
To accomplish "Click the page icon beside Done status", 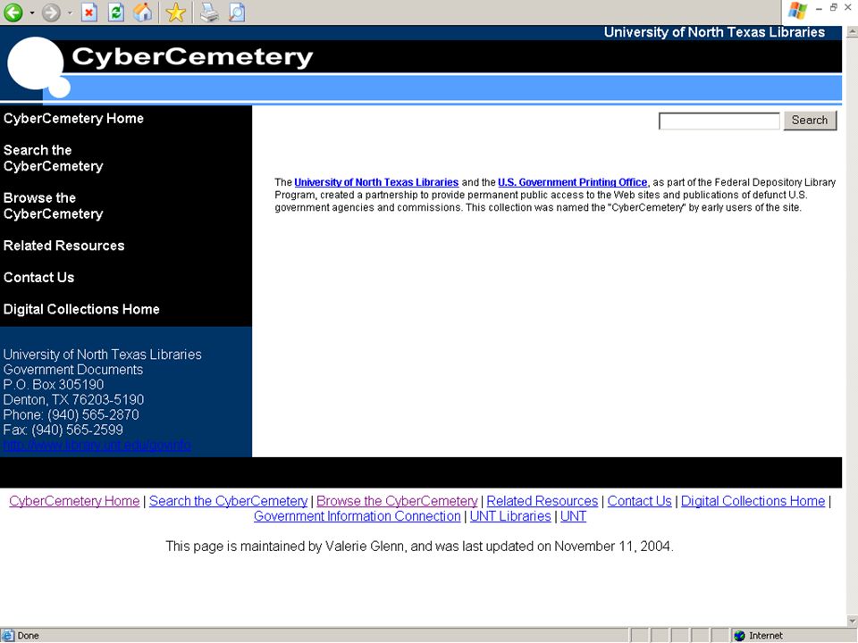I will (x=8, y=635).
